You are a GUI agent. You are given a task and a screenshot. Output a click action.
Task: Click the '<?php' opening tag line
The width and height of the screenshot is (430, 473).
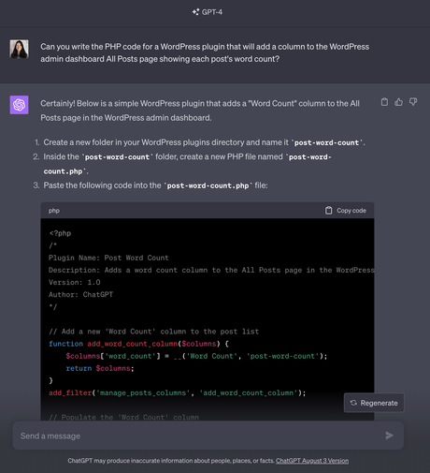pos(60,233)
